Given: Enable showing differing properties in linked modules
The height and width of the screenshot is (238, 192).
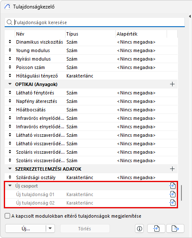Looking at the screenshot, I should tap(7, 216).
